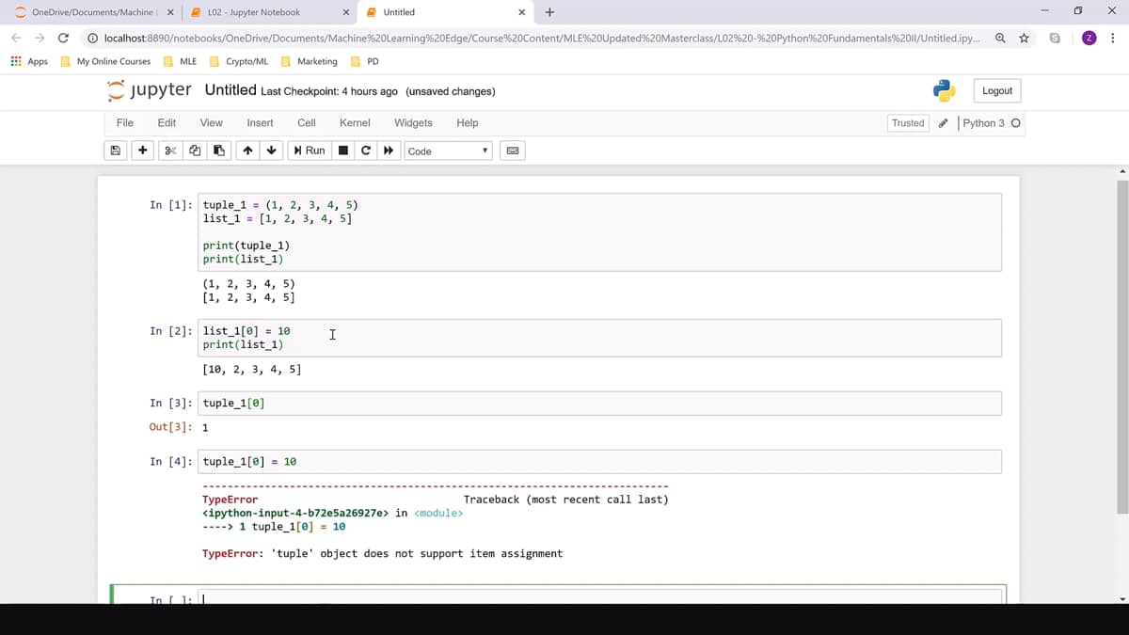
Task: Select the In [1] cell prompt
Action: point(171,205)
